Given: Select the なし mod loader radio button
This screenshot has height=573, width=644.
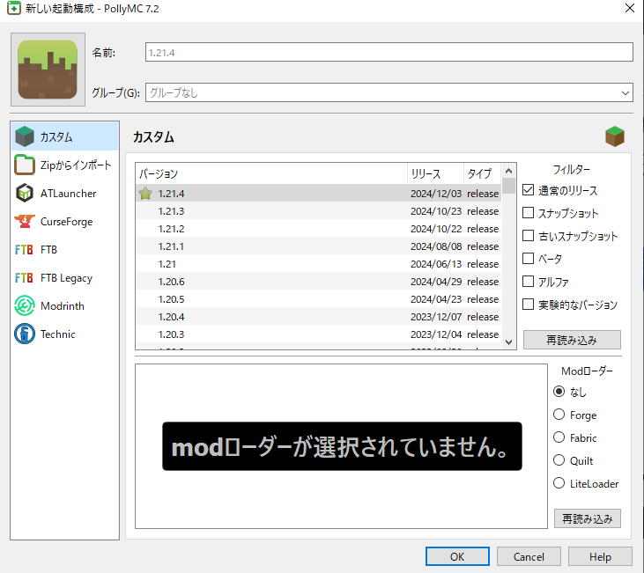Looking at the screenshot, I should 559,392.
